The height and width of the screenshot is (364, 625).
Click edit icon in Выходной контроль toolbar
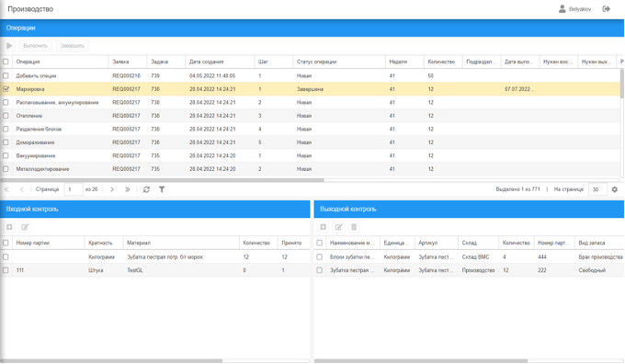[x=338, y=227]
